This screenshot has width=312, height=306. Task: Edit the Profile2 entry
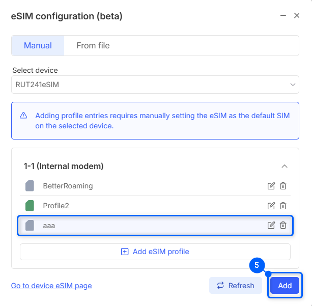coord(271,206)
